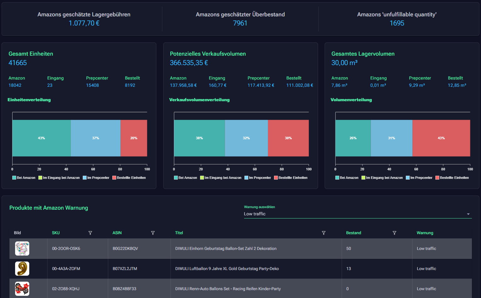Click the gold number 9 balloon thumbnail
The image size is (481, 298).
(x=22, y=268)
